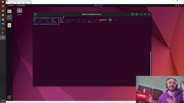
Task: Open search in the Terminal window
Action: (x=133, y=14)
